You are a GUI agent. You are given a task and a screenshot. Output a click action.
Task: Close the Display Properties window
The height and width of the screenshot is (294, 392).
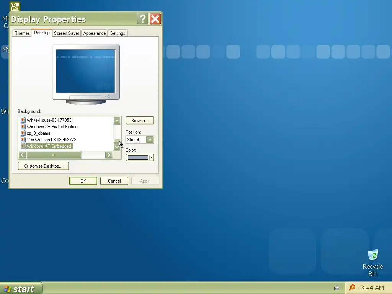155,19
